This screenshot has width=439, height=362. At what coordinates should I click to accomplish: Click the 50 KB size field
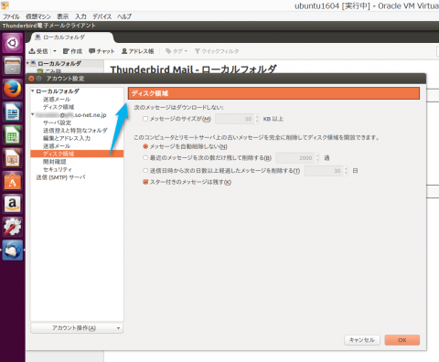(x=234, y=119)
